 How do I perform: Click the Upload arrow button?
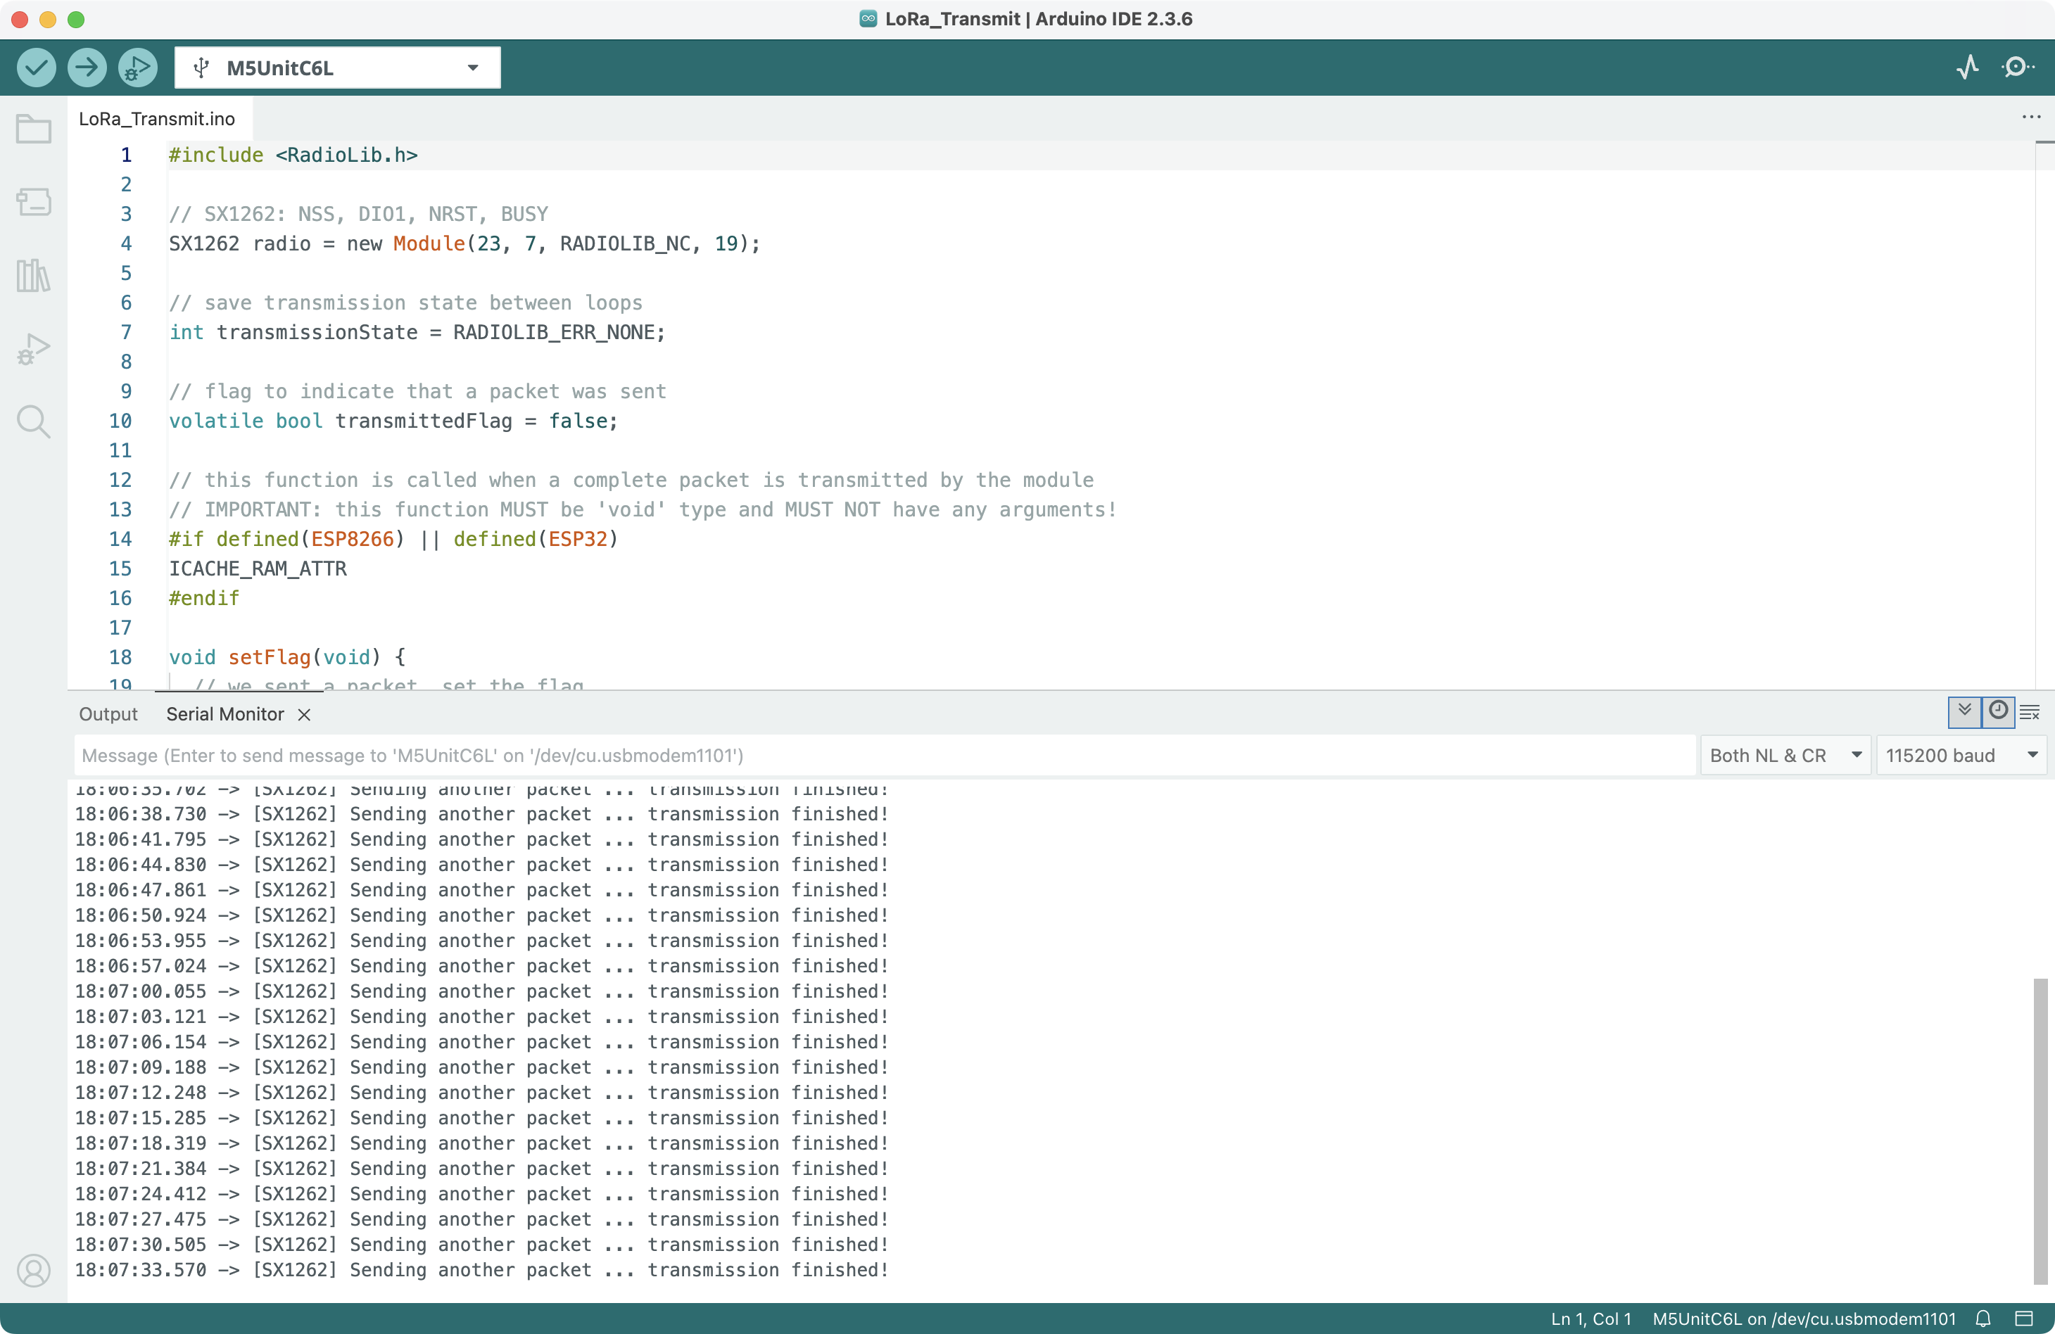point(87,68)
